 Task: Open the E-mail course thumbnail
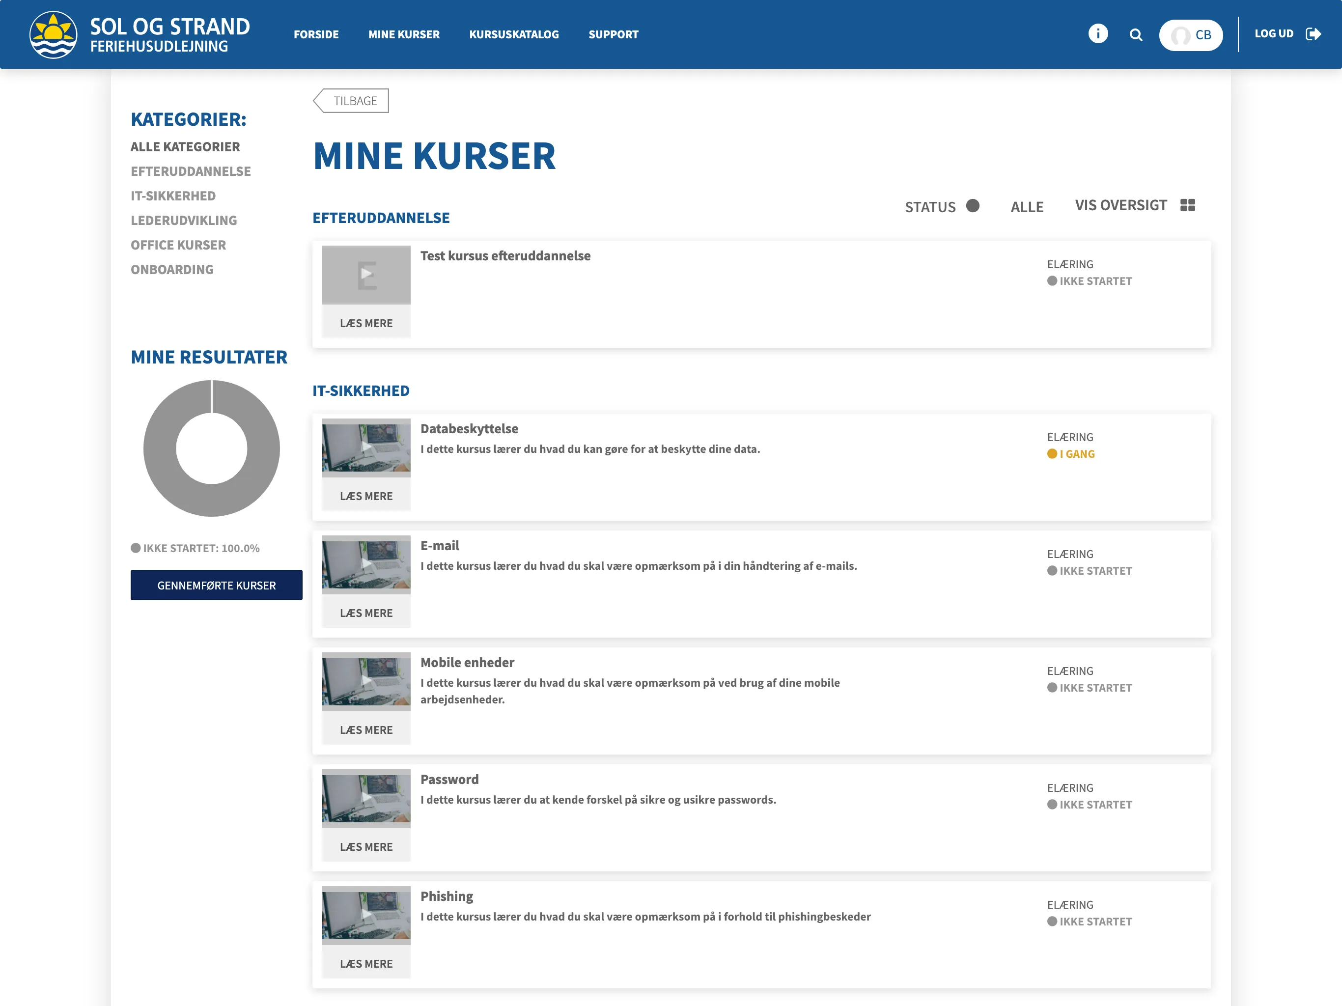[366, 565]
